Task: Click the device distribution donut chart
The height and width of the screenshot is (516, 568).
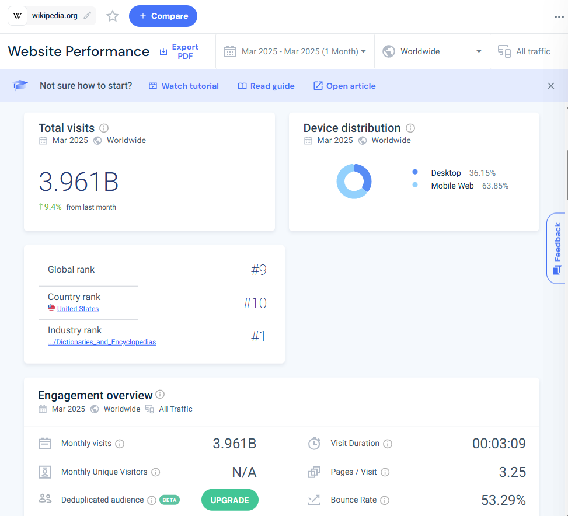Action: tap(354, 181)
